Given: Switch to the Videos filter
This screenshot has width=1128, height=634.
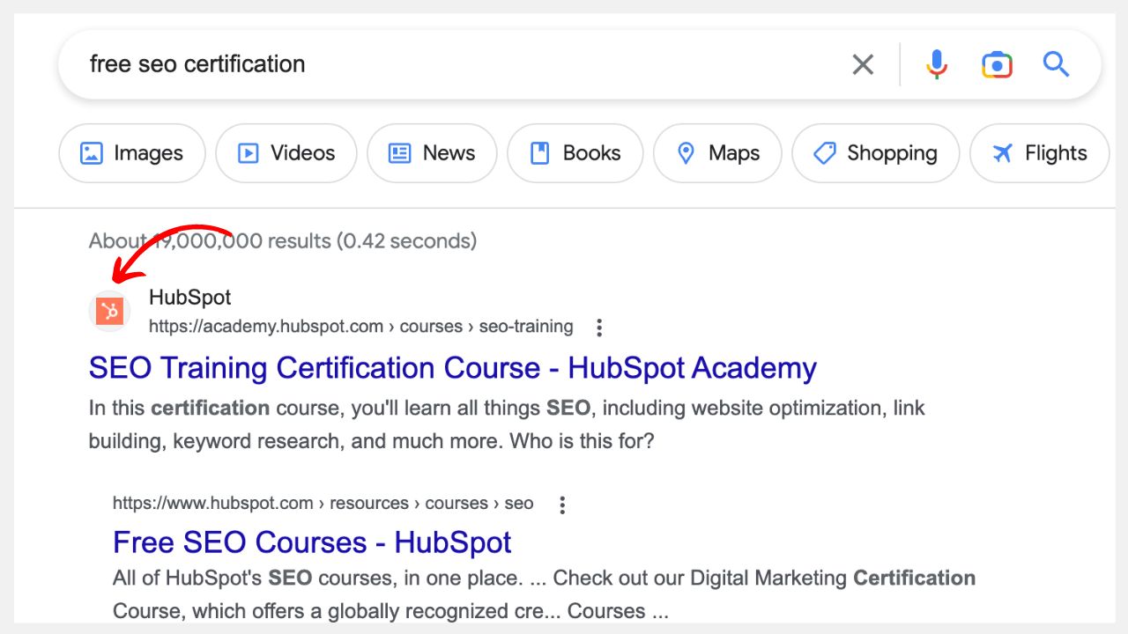Looking at the screenshot, I should coord(286,153).
